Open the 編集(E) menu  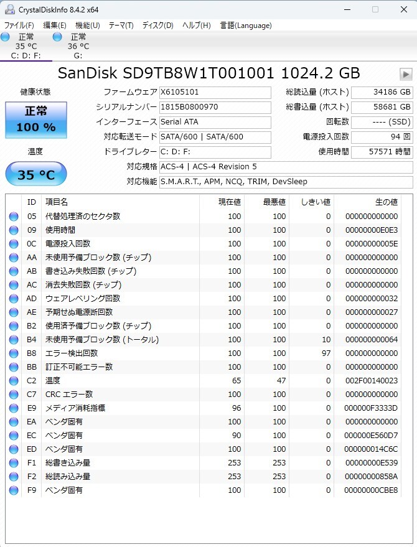[55, 26]
